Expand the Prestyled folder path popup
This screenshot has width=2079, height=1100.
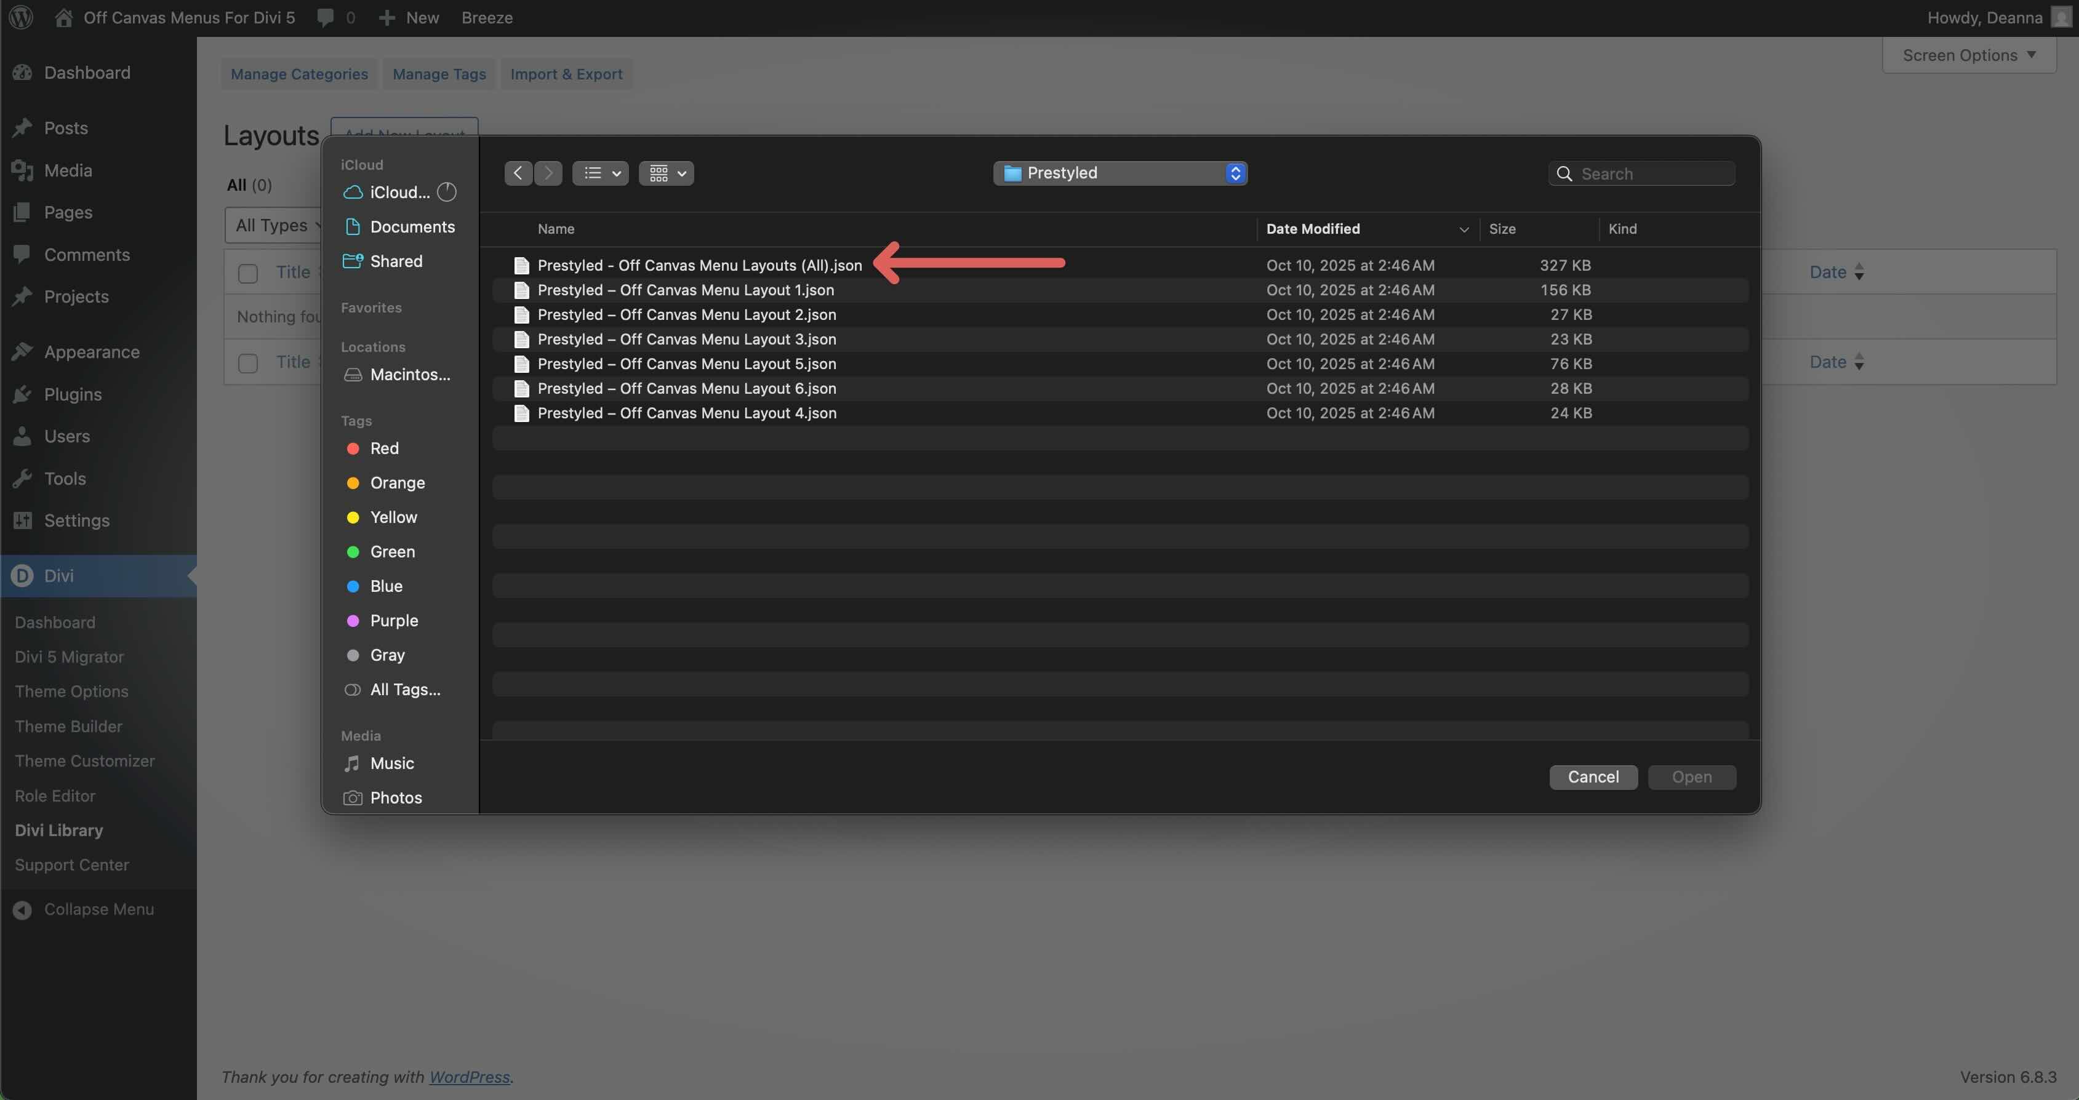coord(1120,173)
